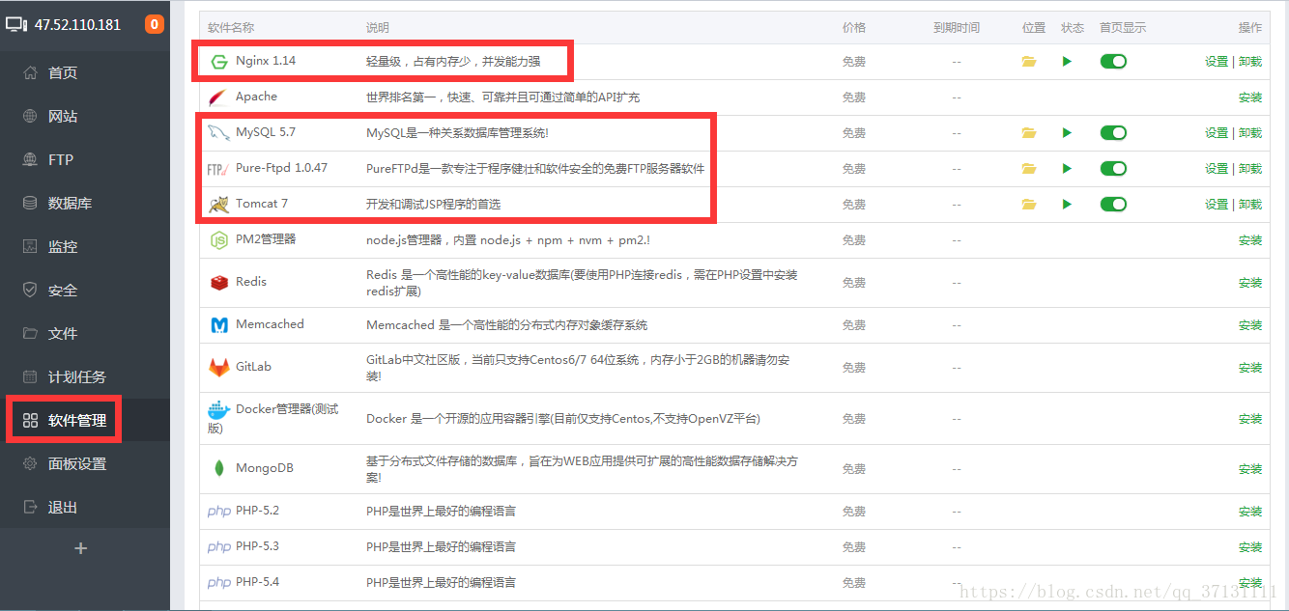The width and height of the screenshot is (1289, 611).
Task: Click the PHP-5.2 php icon
Action: (x=219, y=512)
